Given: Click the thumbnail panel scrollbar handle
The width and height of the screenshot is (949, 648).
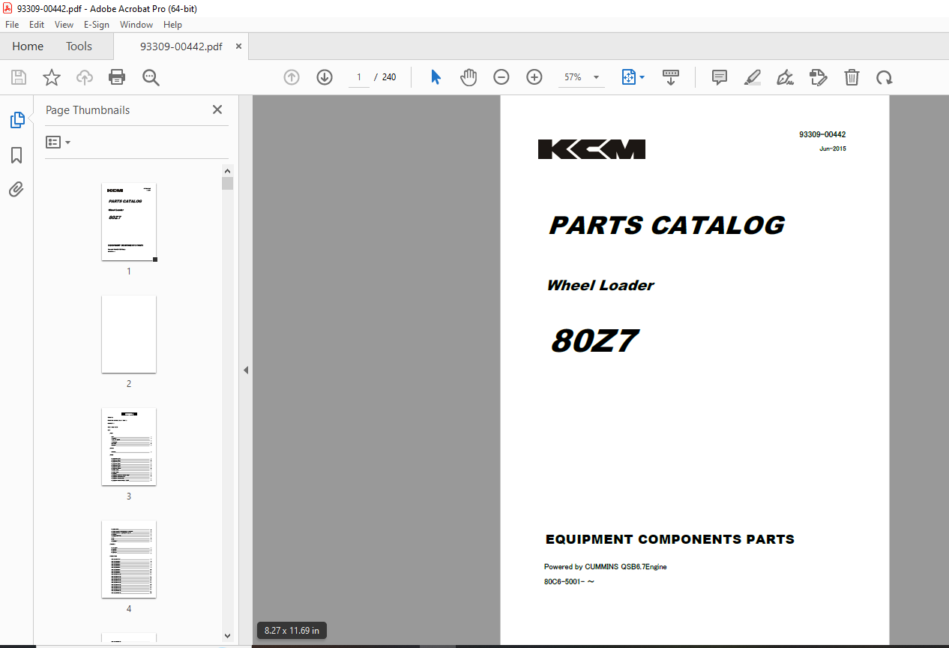Looking at the screenshot, I should [x=228, y=184].
